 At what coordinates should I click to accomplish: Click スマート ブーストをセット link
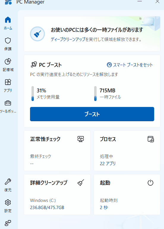click(x=130, y=65)
